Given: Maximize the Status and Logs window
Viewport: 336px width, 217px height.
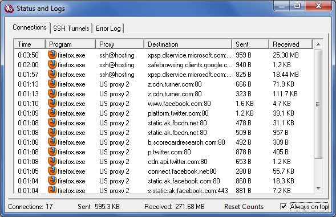Looking at the screenshot, I should (x=297, y=6).
